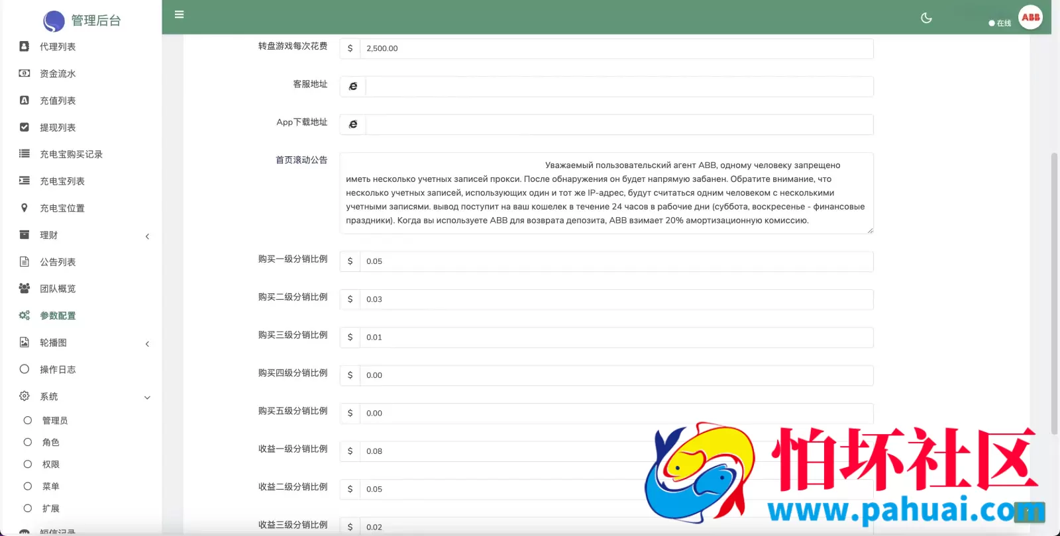Go to 角色 submenu link
The image size is (1060, 536).
tap(51, 443)
